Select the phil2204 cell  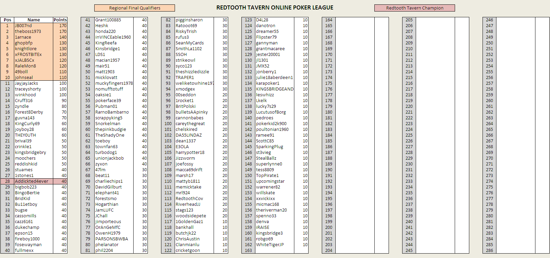click(x=114, y=251)
